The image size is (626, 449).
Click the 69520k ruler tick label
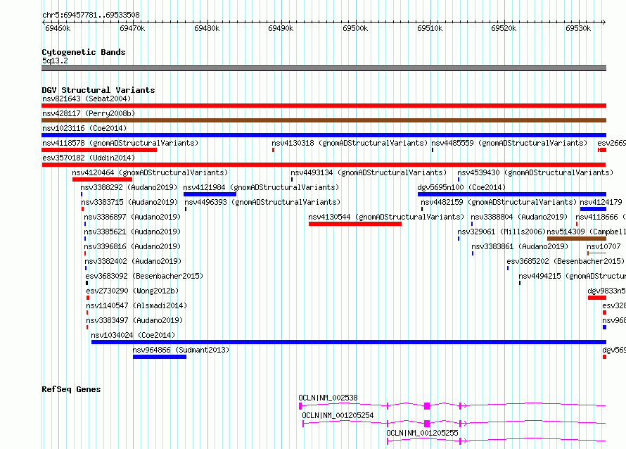(x=504, y=28)
